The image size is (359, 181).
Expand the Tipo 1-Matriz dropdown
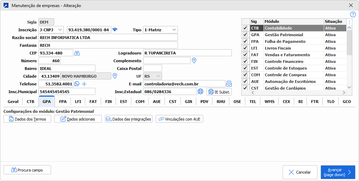pos(160,30)
